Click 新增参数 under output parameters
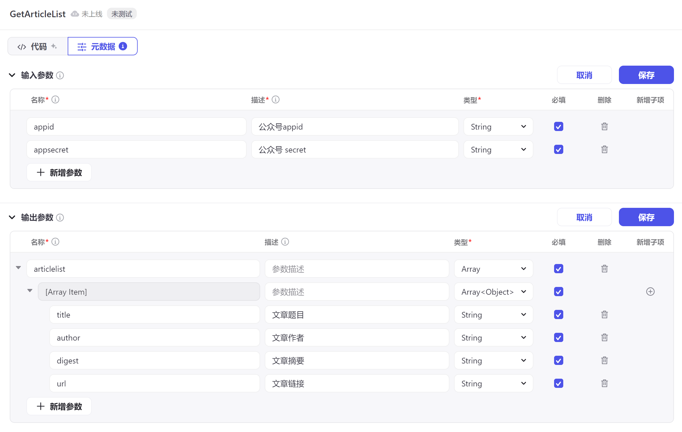This screenshot has width=682, height=432. (x=59, y=406)
